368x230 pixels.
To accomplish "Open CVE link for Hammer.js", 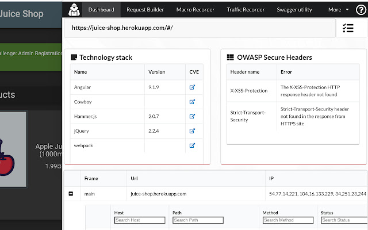I will (192, 116).
